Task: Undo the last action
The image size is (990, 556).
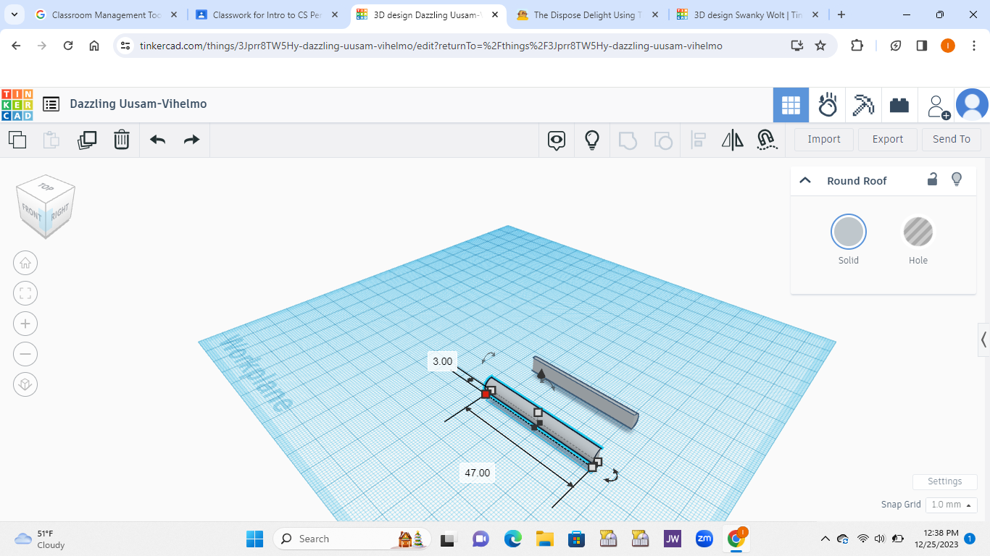Action: coord(157,140)
